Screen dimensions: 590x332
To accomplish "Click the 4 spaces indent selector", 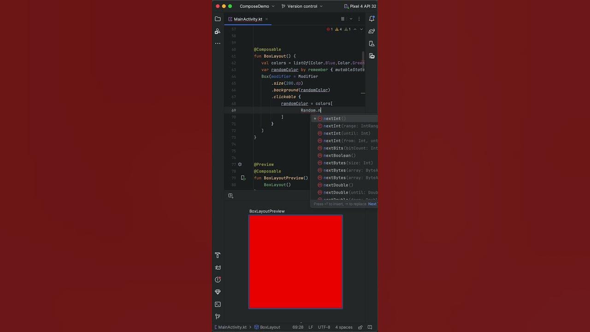I will point(344,327).
